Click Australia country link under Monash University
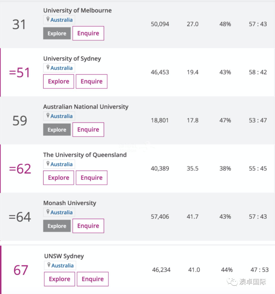 pyautogui.click(x=62, y=212)
